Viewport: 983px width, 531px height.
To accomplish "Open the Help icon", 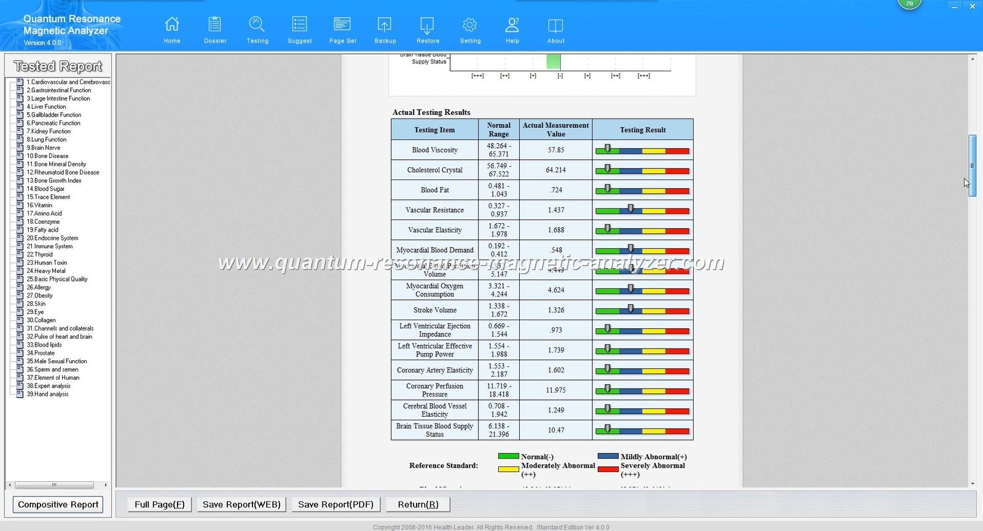I will point(512,25).
